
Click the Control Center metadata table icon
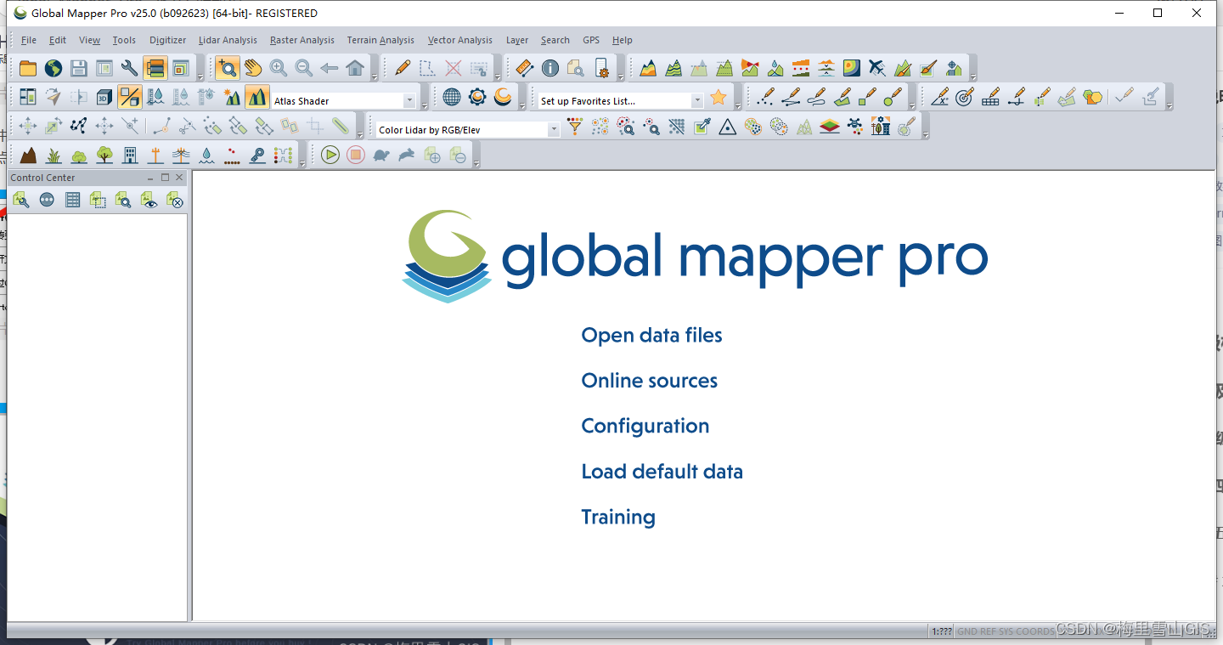(x=73, y=201)
